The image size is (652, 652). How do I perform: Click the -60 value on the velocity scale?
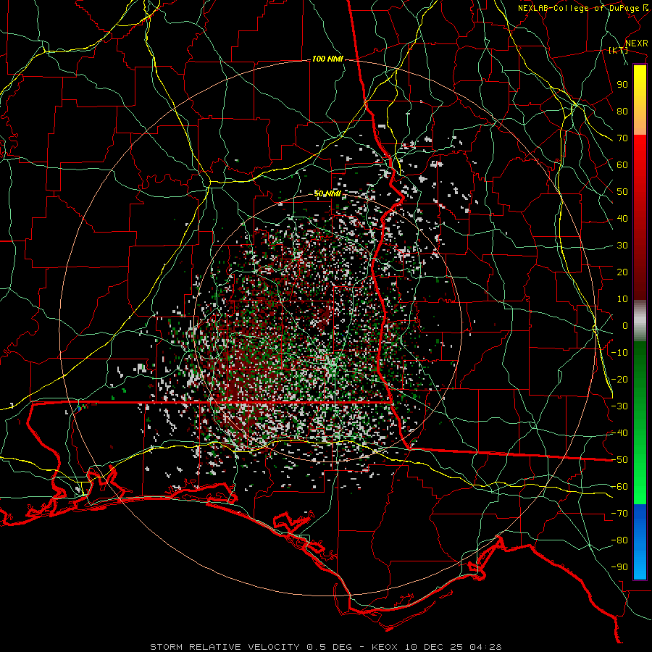pos(619,487)
